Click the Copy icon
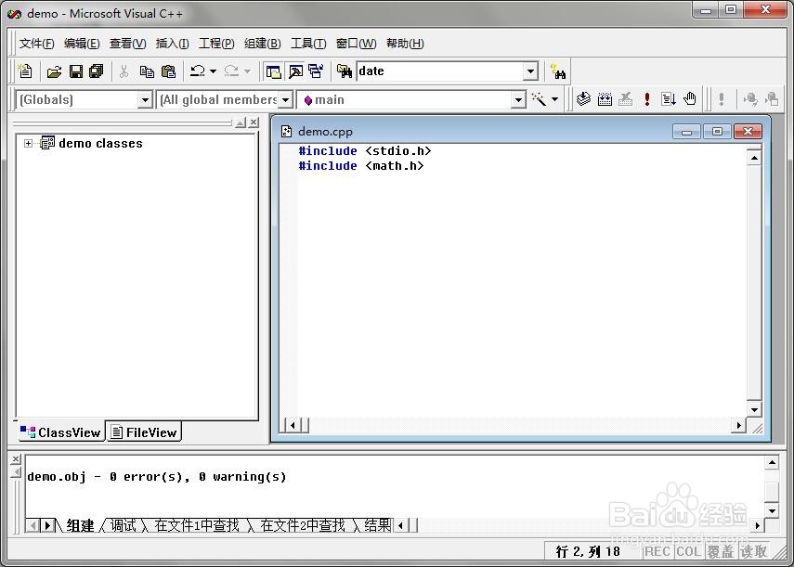The width and height of the screenshot is (794, 567). tap(147, 71)
